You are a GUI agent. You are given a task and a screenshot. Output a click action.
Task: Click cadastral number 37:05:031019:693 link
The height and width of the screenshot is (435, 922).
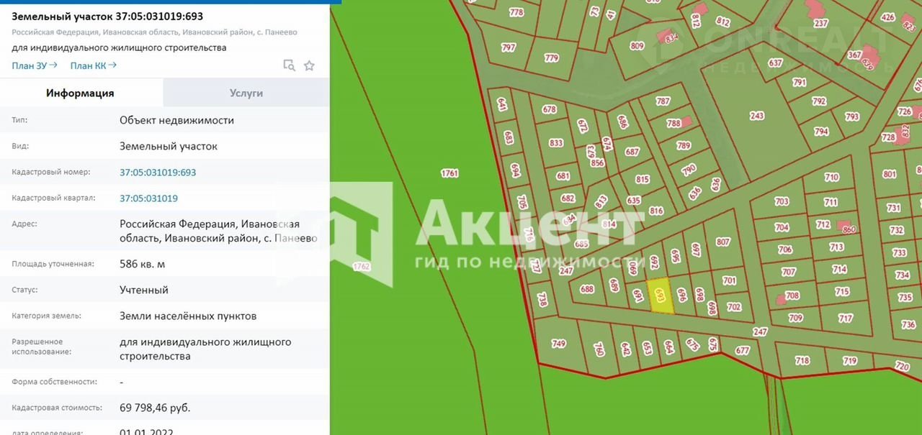pos(158,173)
